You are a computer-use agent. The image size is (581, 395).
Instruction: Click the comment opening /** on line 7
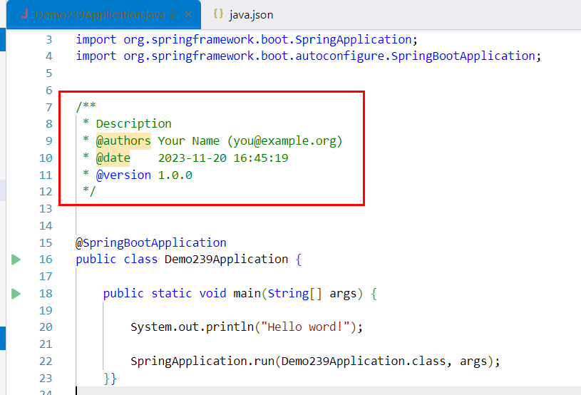[x=86, y=107]
